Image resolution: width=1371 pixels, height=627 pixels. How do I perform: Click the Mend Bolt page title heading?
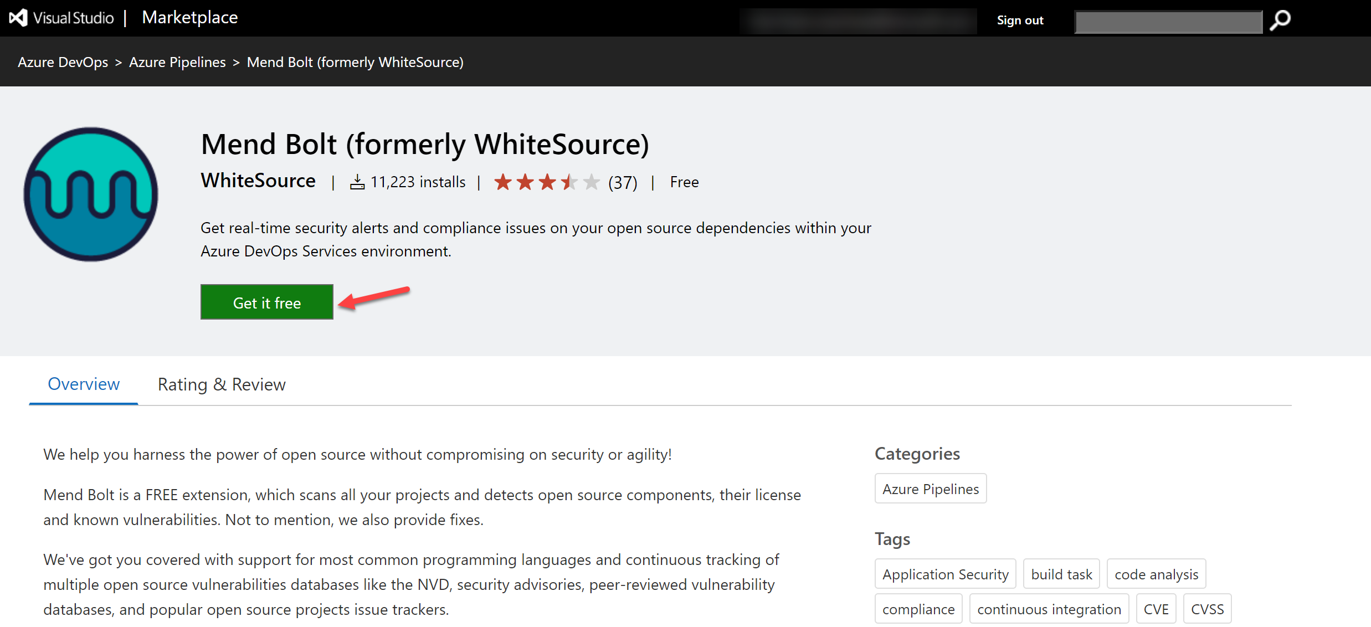coord(425,145)
